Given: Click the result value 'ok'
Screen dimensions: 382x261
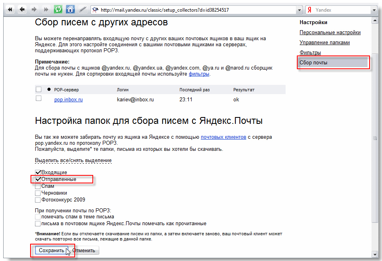Looking at the screenshot, I should coord(236,99).
